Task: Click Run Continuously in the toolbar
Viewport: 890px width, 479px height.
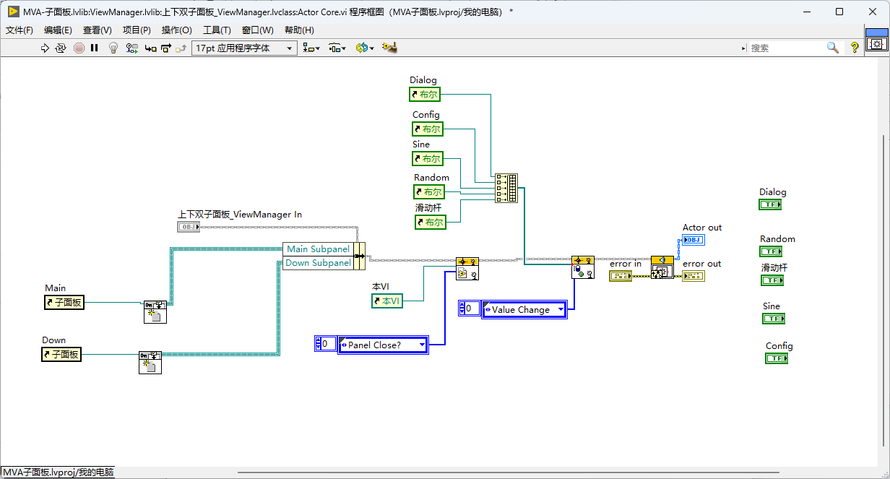Action: [61, 48]
